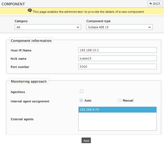Viewport: 164px width, 145px height.
Task: Click the empty area of External agents list
Action: (x=118, y=121)
